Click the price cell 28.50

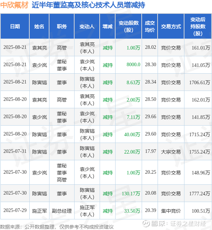[x=151, y=99]
